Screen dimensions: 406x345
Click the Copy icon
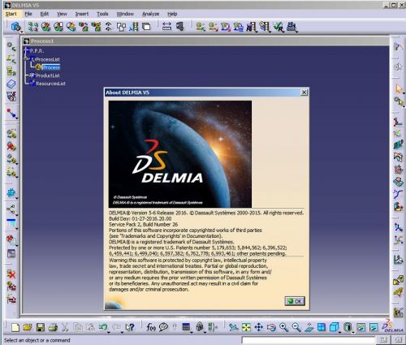click(78, 327)
